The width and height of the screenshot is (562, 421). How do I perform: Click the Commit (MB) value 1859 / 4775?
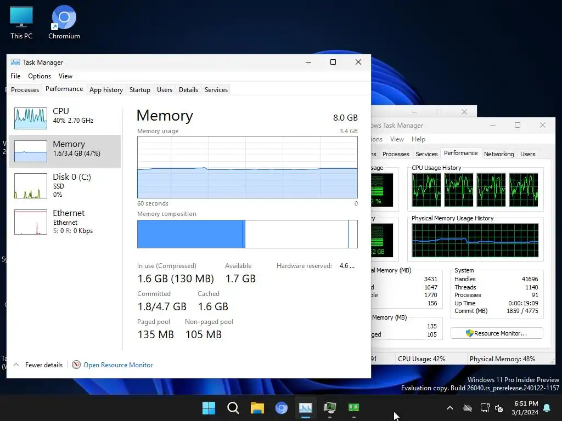pyautogui.click(x=522, y=311)
